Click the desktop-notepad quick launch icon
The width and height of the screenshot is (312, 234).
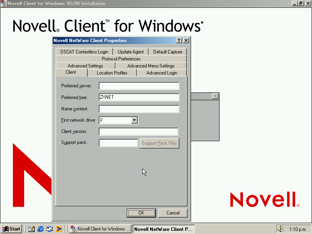32,229
